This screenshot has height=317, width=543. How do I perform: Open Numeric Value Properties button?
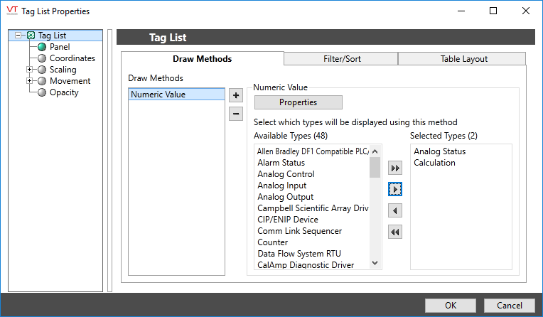click(298, 102)
